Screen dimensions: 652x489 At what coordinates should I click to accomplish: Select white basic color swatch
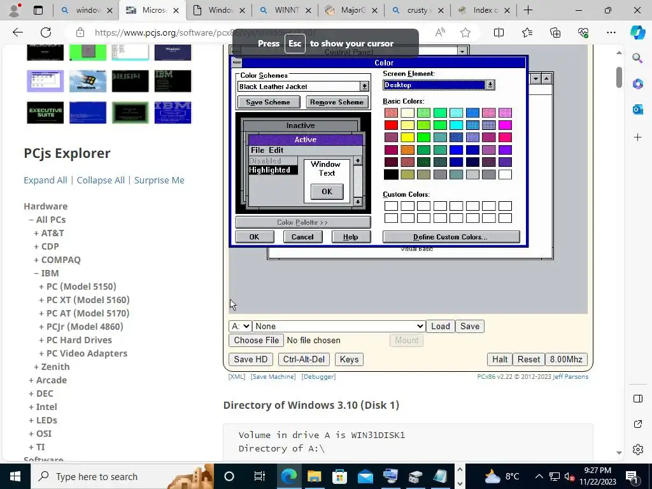[505, 174]
